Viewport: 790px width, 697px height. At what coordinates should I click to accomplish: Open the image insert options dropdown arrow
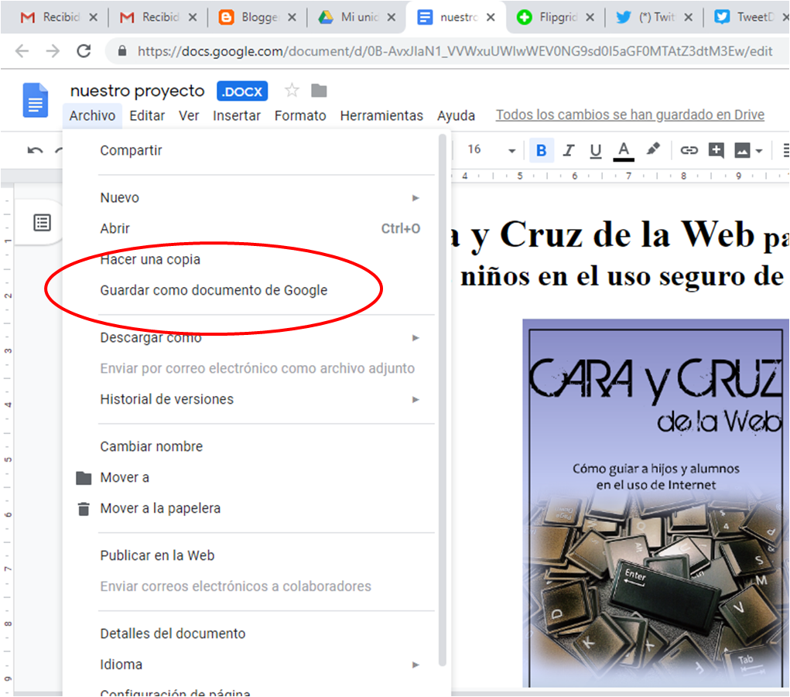[x=759, y=150]
